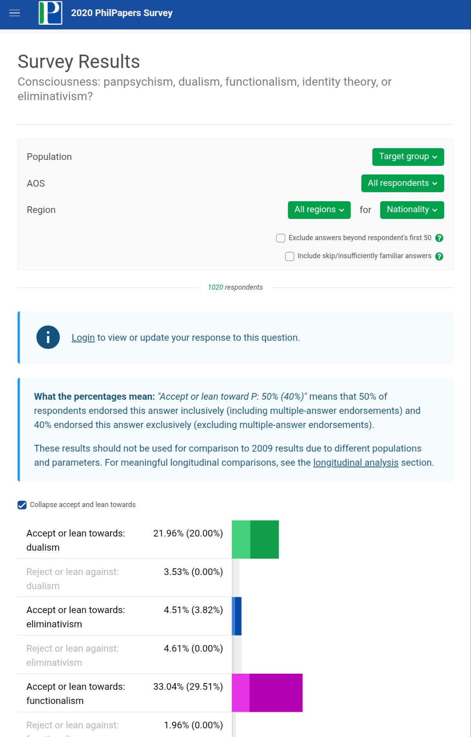The width and height of the screenshot is (471, 737).
Task: Click the magenta functionalism result bar
Action: click(x=267, y=693)
